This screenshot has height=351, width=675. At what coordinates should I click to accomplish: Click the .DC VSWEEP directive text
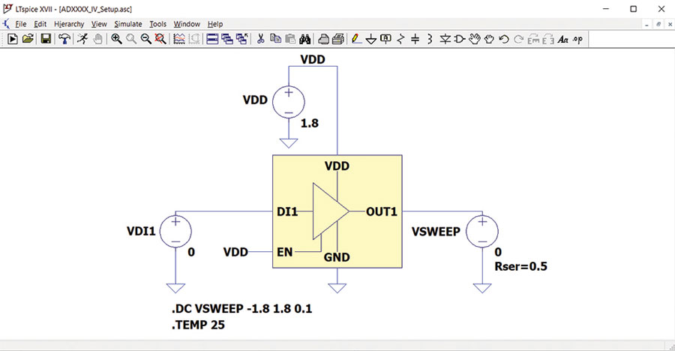pyautogui.click(x=242, y=309)
